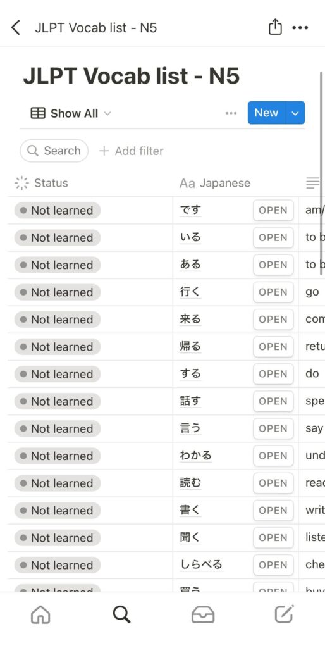325x648 pixels.
Task: Open the share icon in header
Action: (x=275, y=27)
